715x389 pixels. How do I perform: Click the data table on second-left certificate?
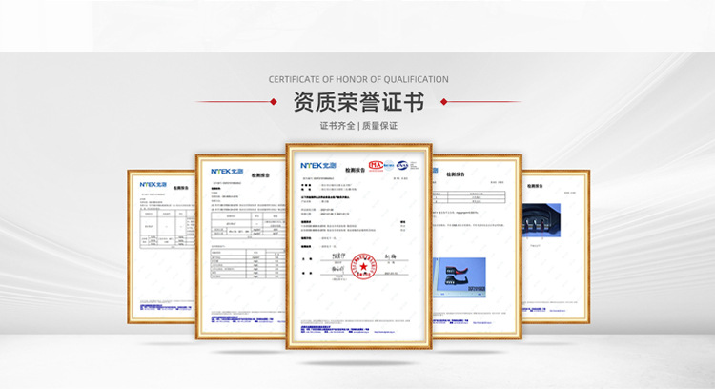(x=245, y=227)
